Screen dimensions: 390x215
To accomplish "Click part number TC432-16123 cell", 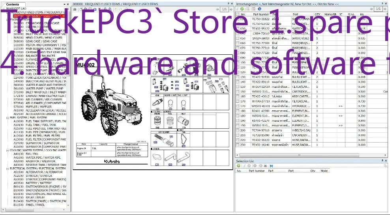I will point(261,140).
